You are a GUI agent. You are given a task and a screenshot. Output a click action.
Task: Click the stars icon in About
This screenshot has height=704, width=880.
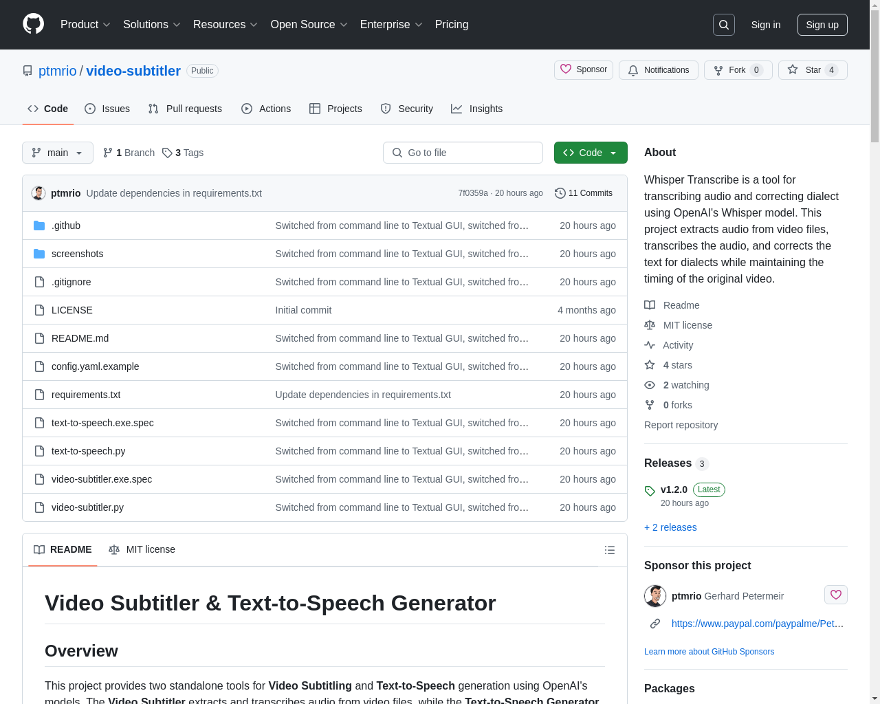(650, 365)
